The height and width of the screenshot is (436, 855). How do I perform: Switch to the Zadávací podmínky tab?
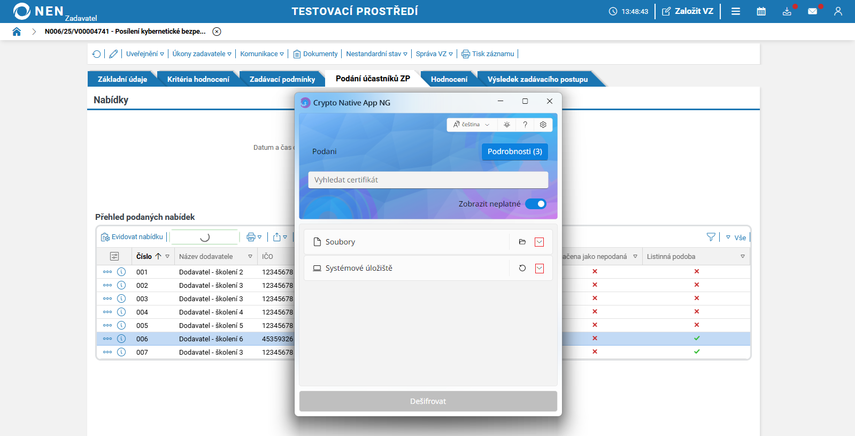coord(282,79)
